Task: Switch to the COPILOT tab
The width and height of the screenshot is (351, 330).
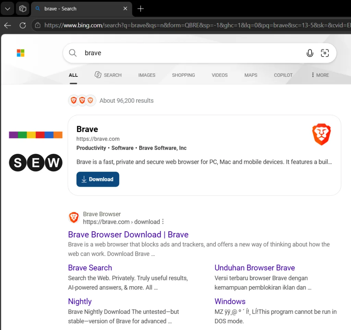Action: [283, 75]
